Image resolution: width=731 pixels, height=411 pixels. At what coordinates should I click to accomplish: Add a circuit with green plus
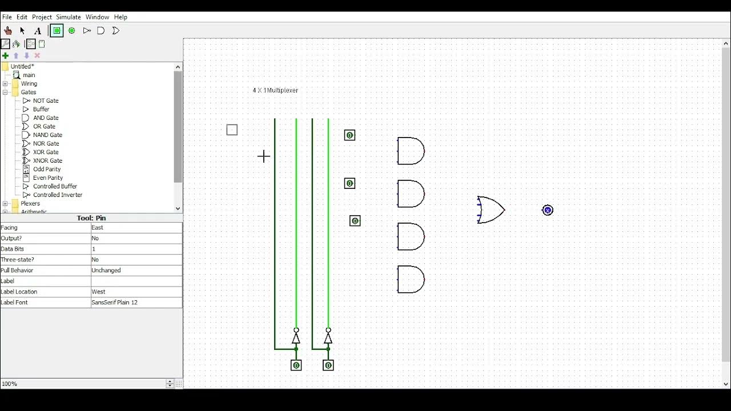coord(5,55)
